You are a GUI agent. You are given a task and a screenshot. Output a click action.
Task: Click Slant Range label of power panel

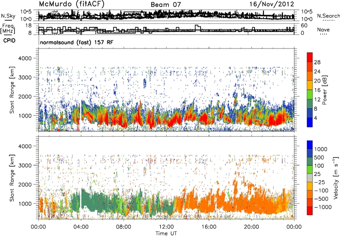click(12, 90)
